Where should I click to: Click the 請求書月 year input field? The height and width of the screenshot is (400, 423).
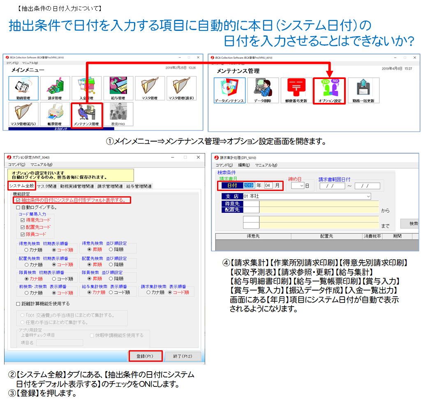tap(249, 186)
